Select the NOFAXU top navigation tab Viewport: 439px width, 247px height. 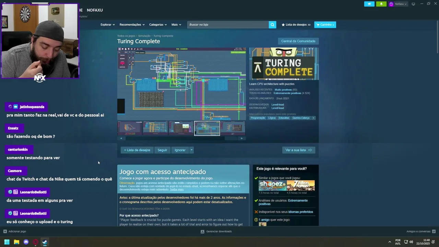[x=95, y=10]
